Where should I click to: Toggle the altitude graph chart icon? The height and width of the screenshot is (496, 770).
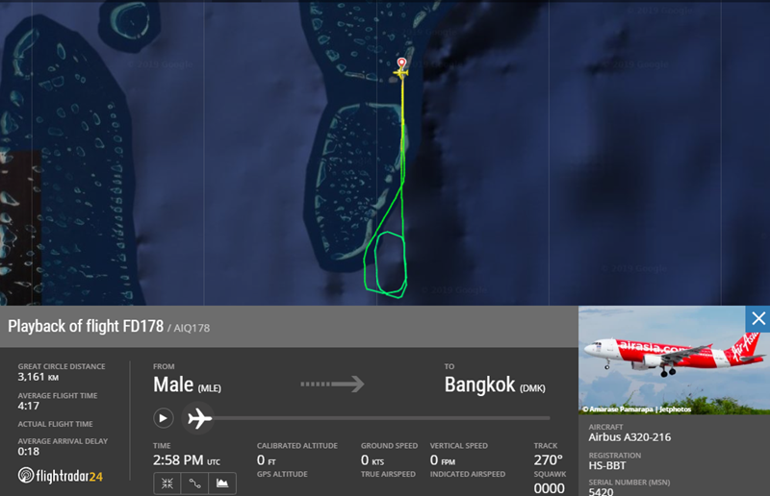(x=222, y=484)
